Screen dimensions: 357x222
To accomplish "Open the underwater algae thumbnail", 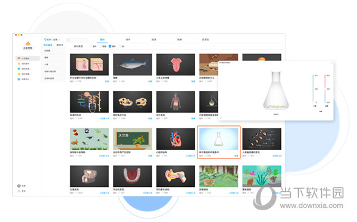I will (262, 176).
